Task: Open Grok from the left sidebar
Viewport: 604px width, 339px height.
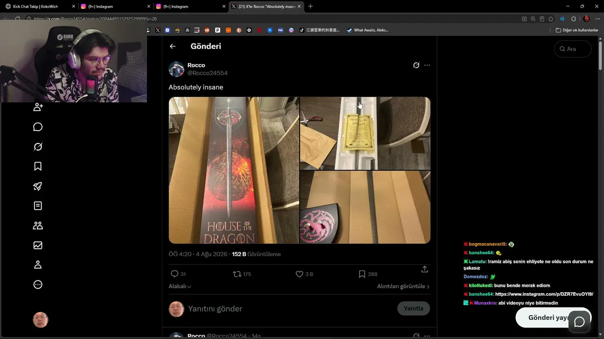Action: (x=38, y=147)
